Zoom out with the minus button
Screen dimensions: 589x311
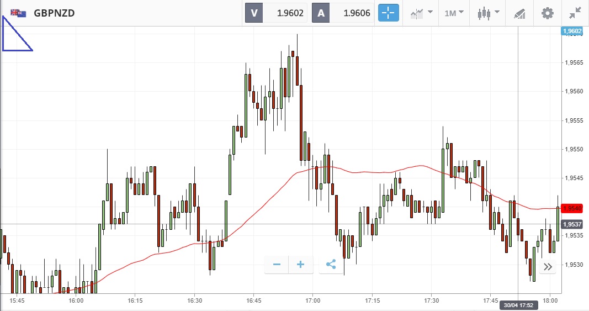[277, 265]
